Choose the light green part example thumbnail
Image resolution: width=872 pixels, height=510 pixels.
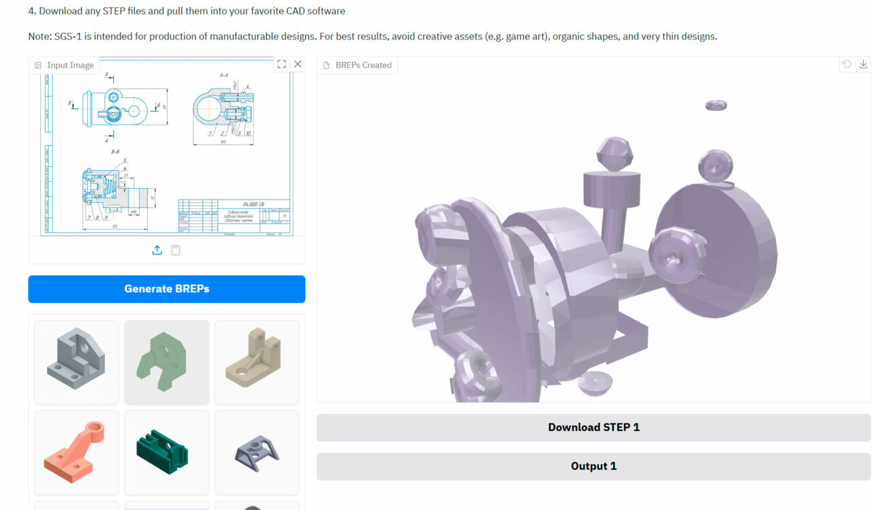point(166,362)
